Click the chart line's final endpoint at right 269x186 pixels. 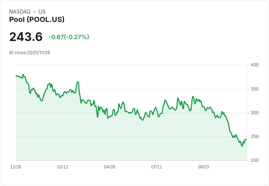(247, 139)
